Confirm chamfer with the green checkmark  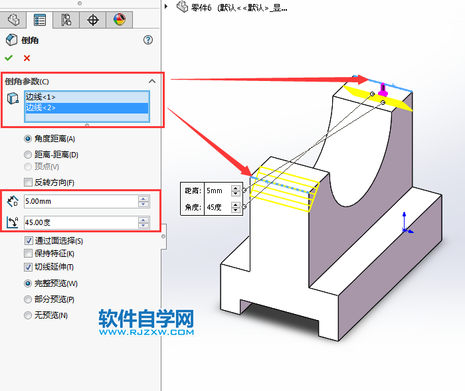(9, 58)
